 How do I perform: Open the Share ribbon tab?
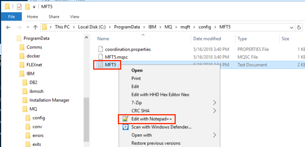pos(54,17)
